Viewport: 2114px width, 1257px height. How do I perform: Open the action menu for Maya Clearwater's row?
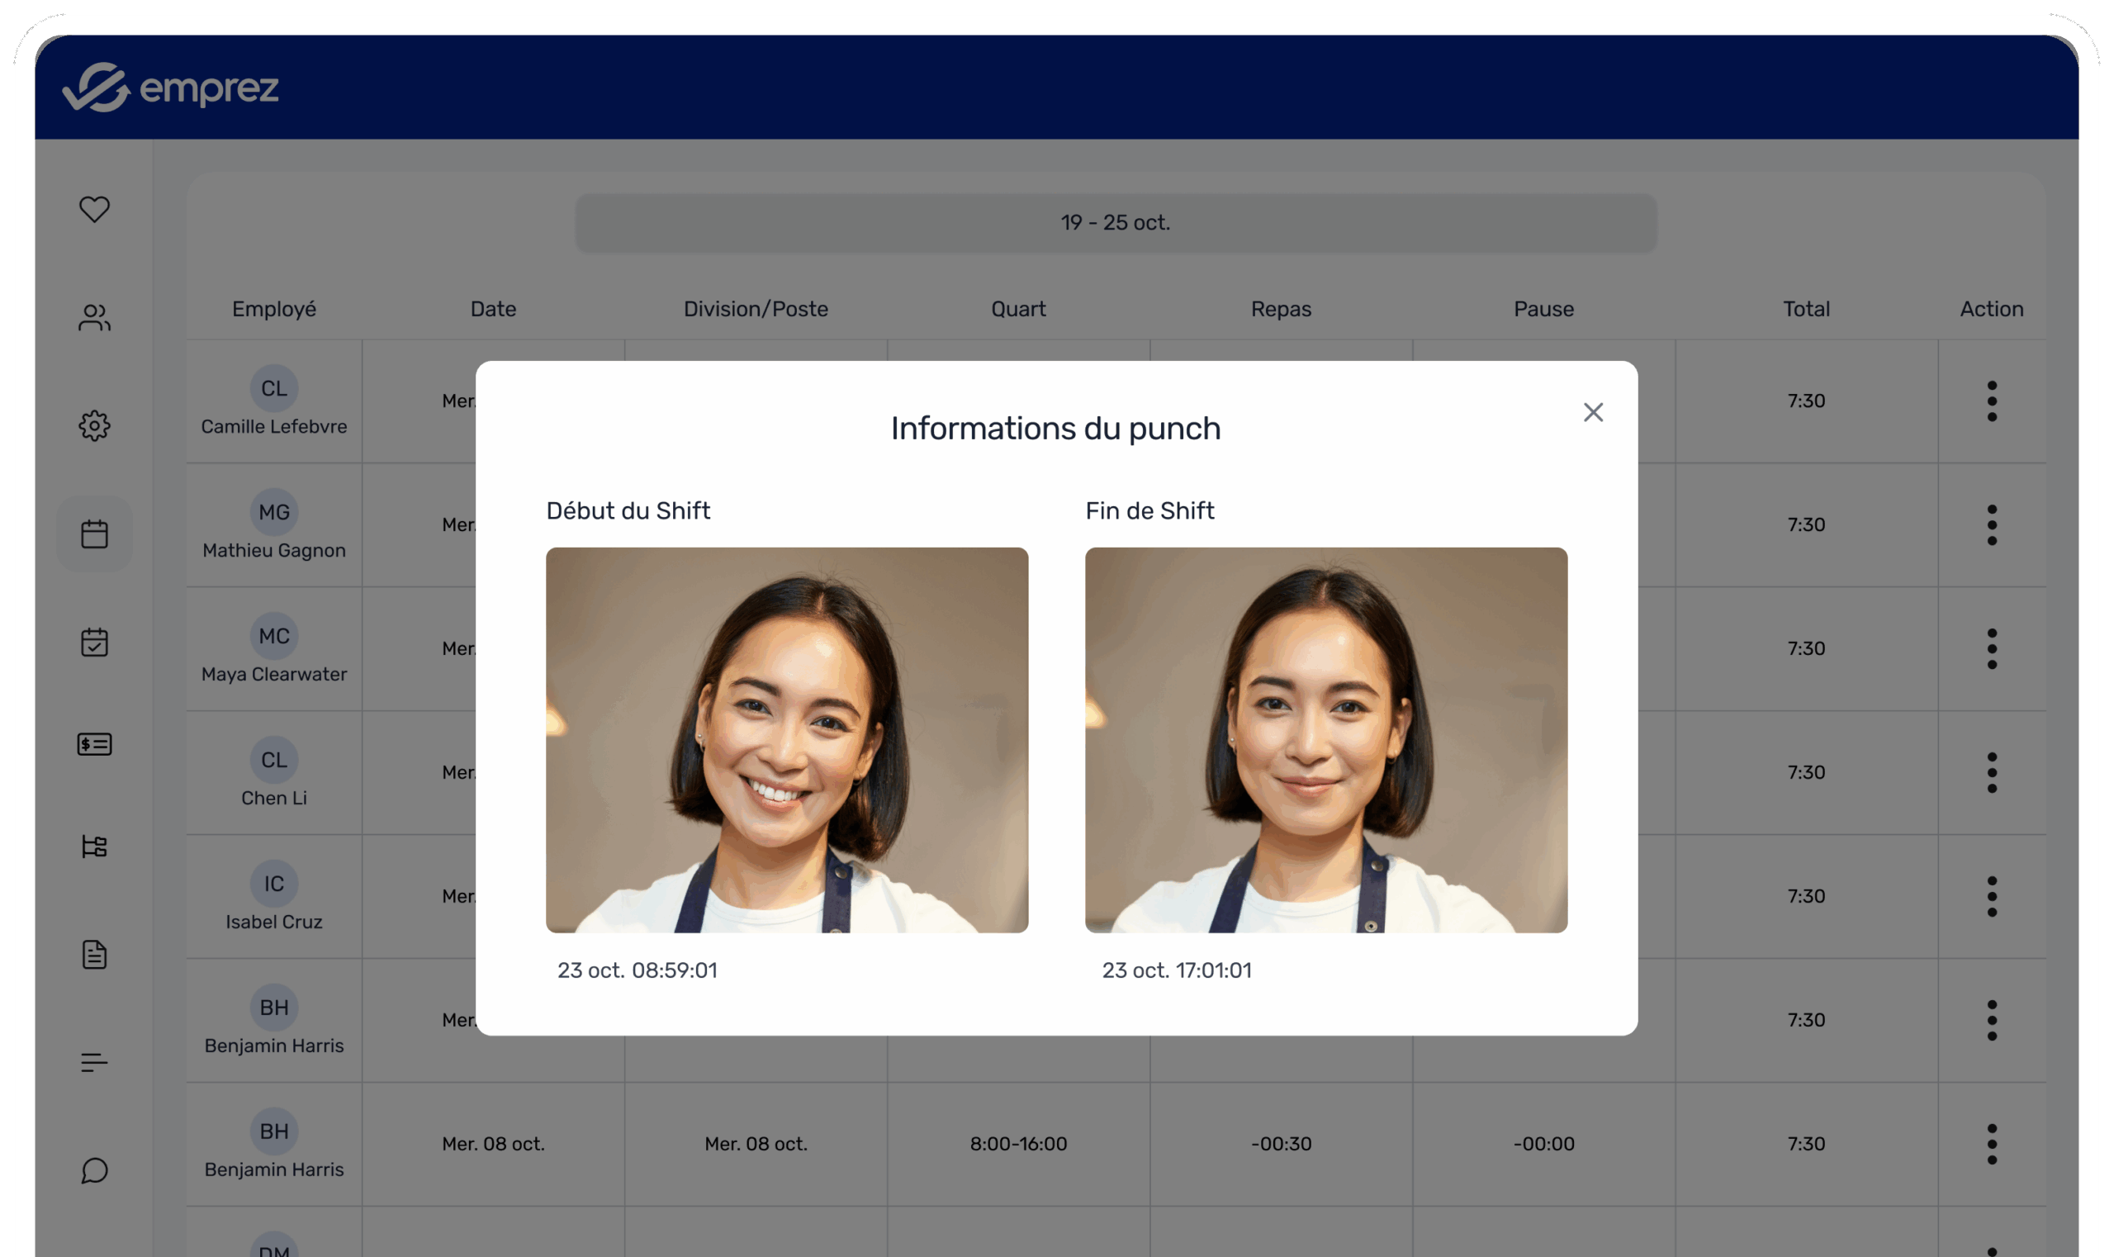click(x=1992, y=648)
